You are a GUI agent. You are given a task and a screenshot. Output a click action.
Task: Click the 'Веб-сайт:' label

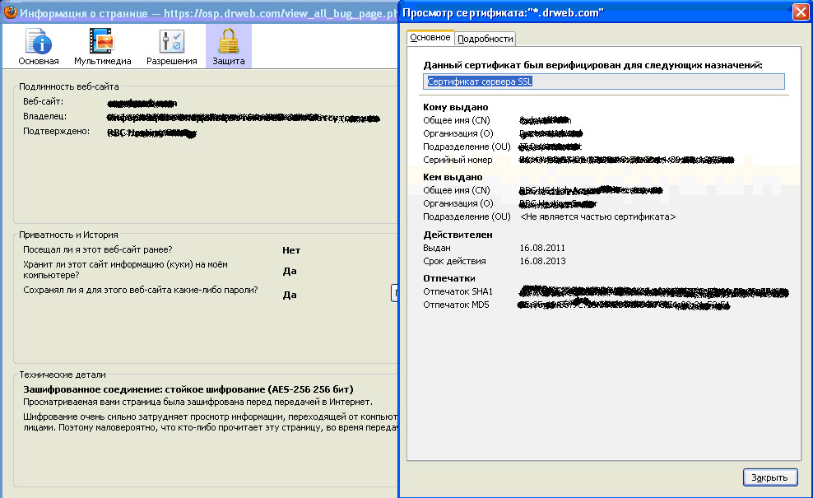point(43,102)
